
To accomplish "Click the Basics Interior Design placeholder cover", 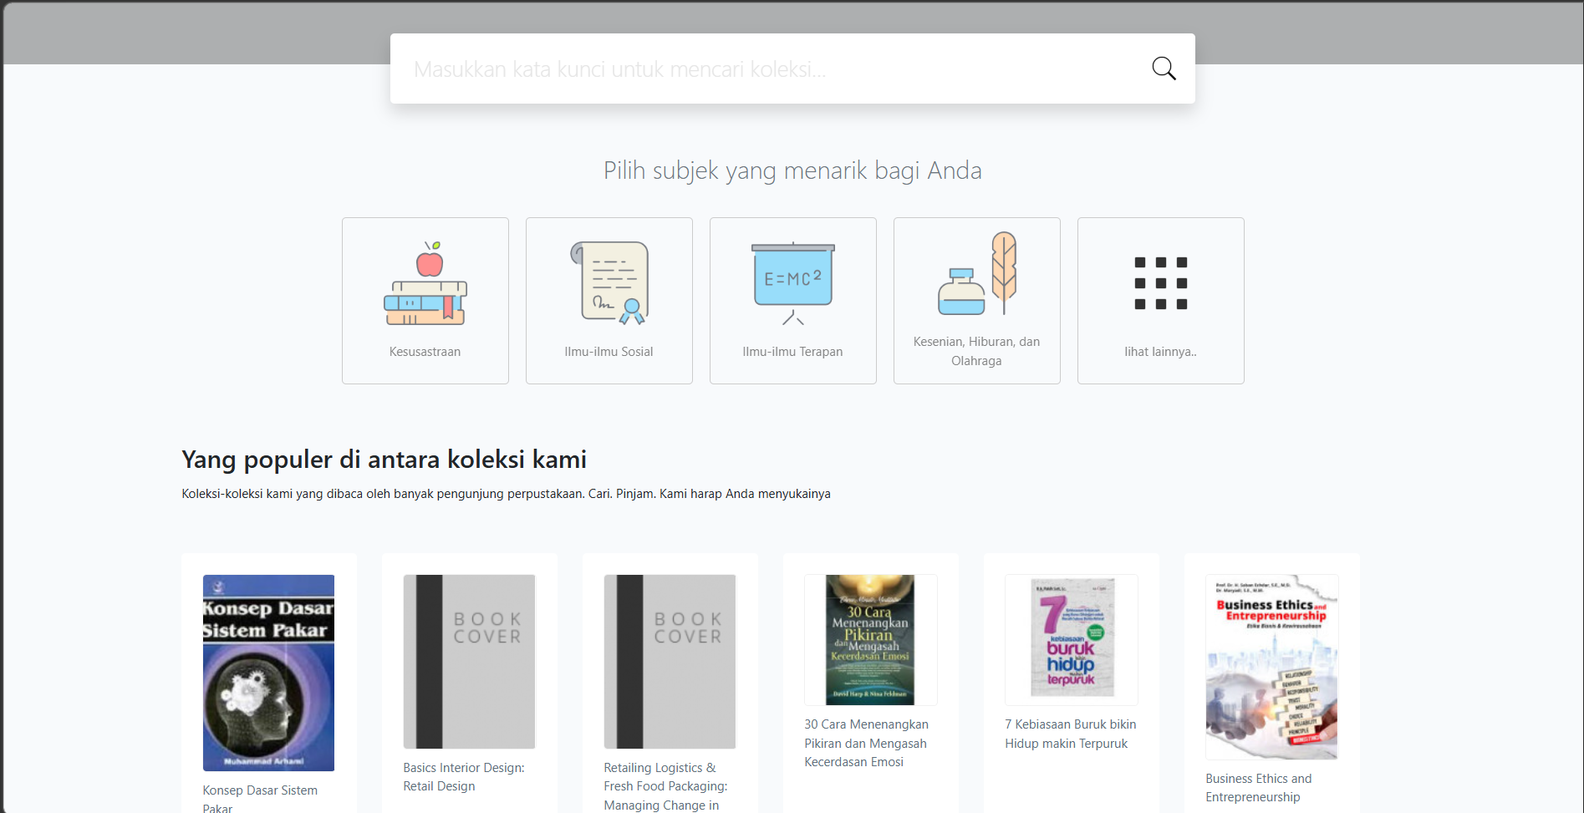I will [469, 661].
